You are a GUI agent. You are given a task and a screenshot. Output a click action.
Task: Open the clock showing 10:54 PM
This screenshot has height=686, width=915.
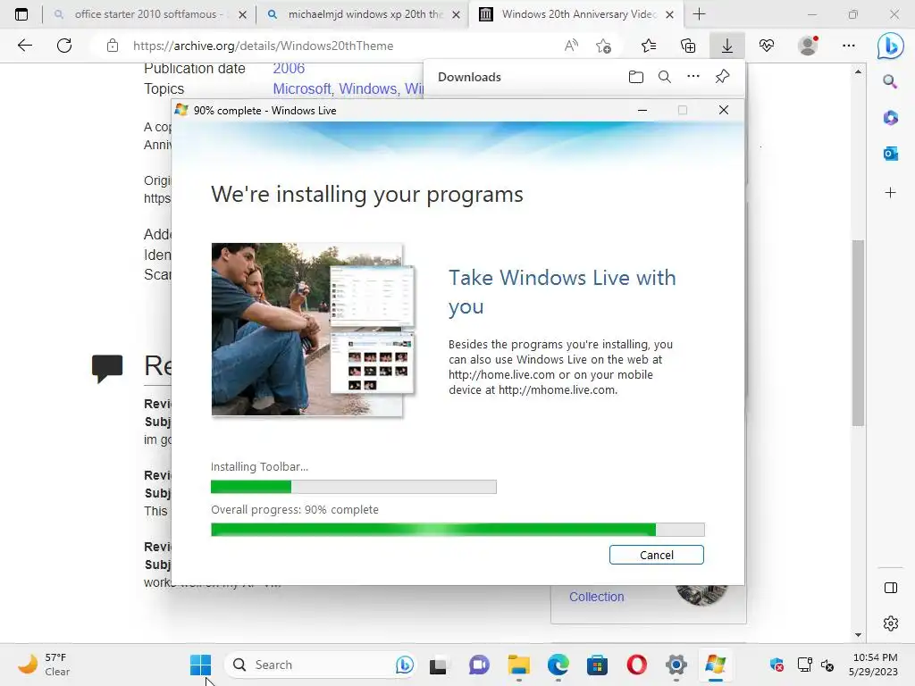[874, 665]
